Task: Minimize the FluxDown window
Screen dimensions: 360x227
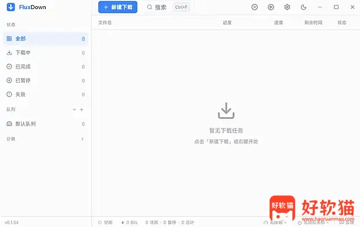Action: click(x=320, y=7)
